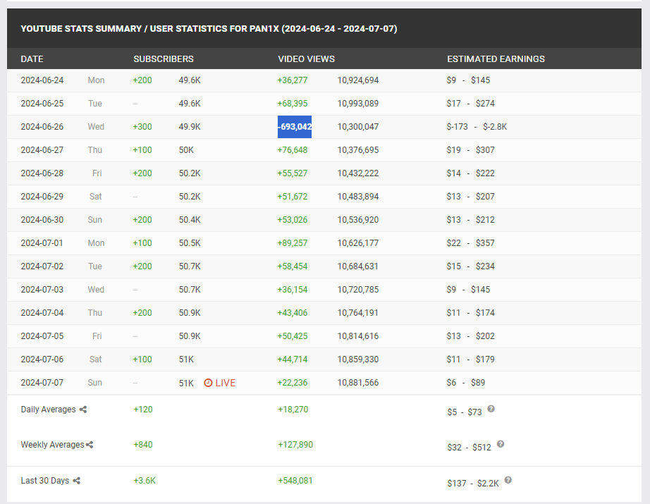The image size is (650, 504).
Task: Click the +300 subscribers gain value
Action: tap(142, 127)
